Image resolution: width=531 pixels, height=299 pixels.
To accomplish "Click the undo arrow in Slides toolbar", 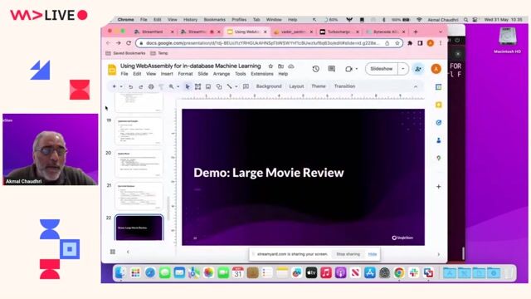I will pyautogui.click(x=130, y=86).
